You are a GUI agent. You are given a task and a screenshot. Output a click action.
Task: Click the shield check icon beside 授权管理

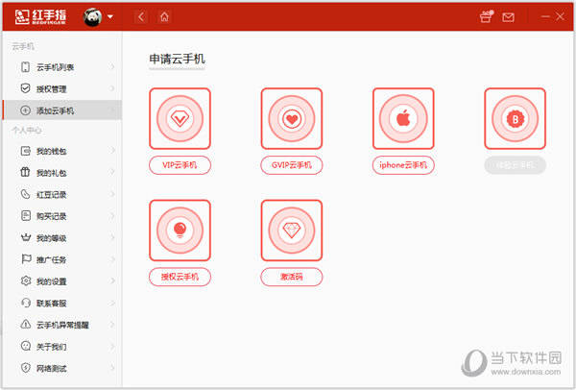click(x=25, y=88)
